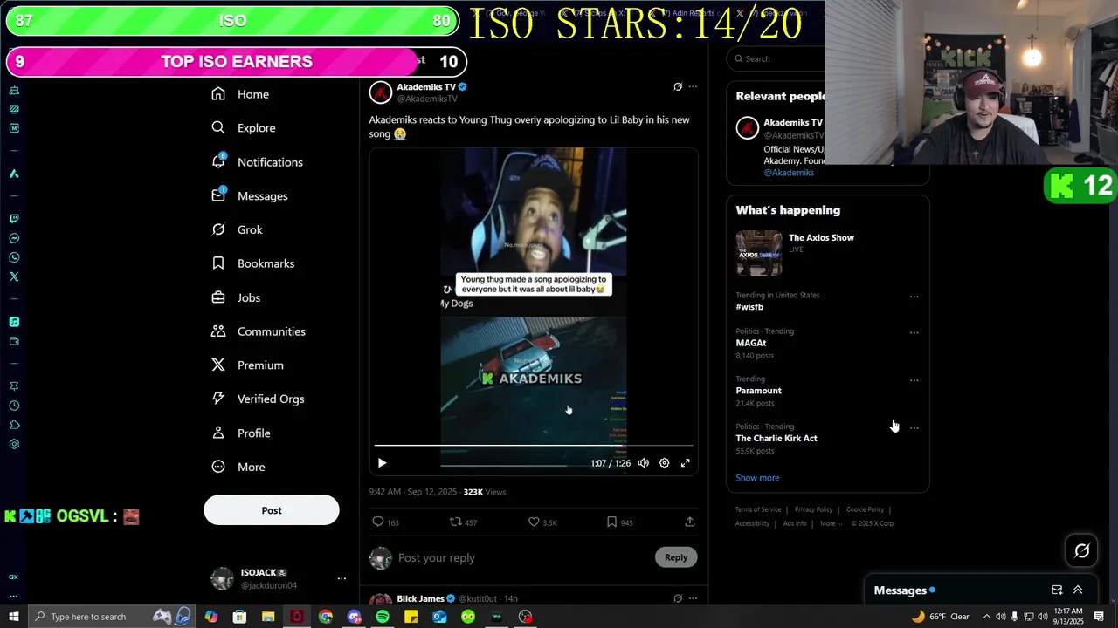
Task: Click the Premium X logo icon
Action: (218, 365)
